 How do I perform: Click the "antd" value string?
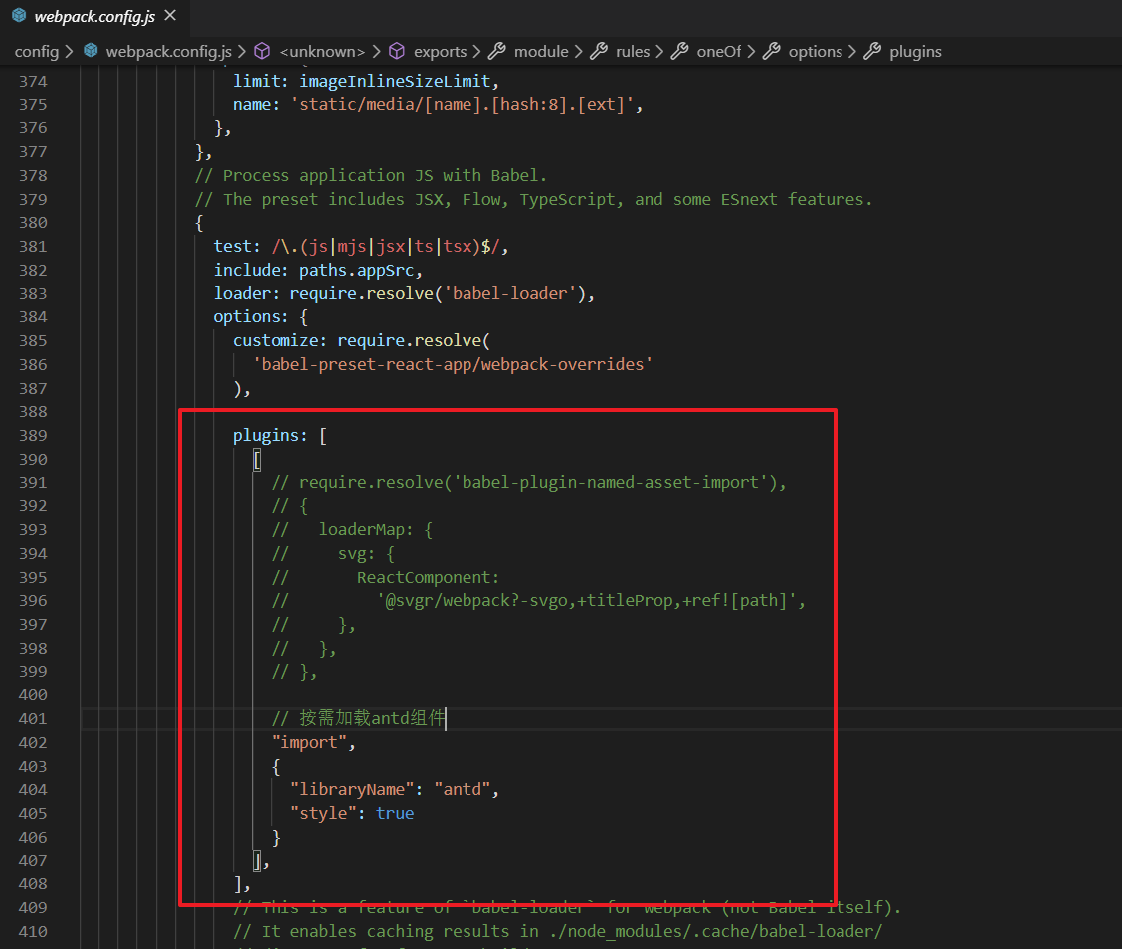pyautogui.click(x=463, y=790)
